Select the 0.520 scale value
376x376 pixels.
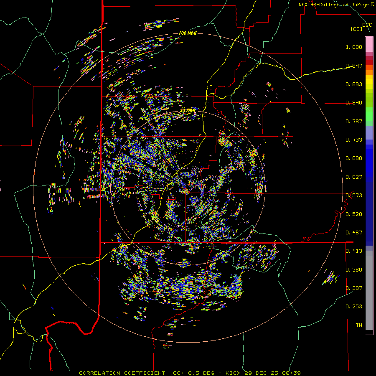pos(354,214)
